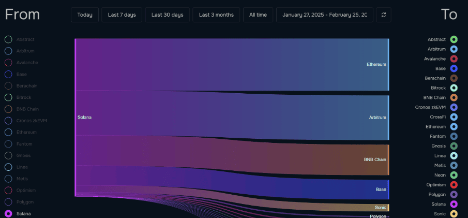Click Avalanche red icon in To list

coord(454,59)
